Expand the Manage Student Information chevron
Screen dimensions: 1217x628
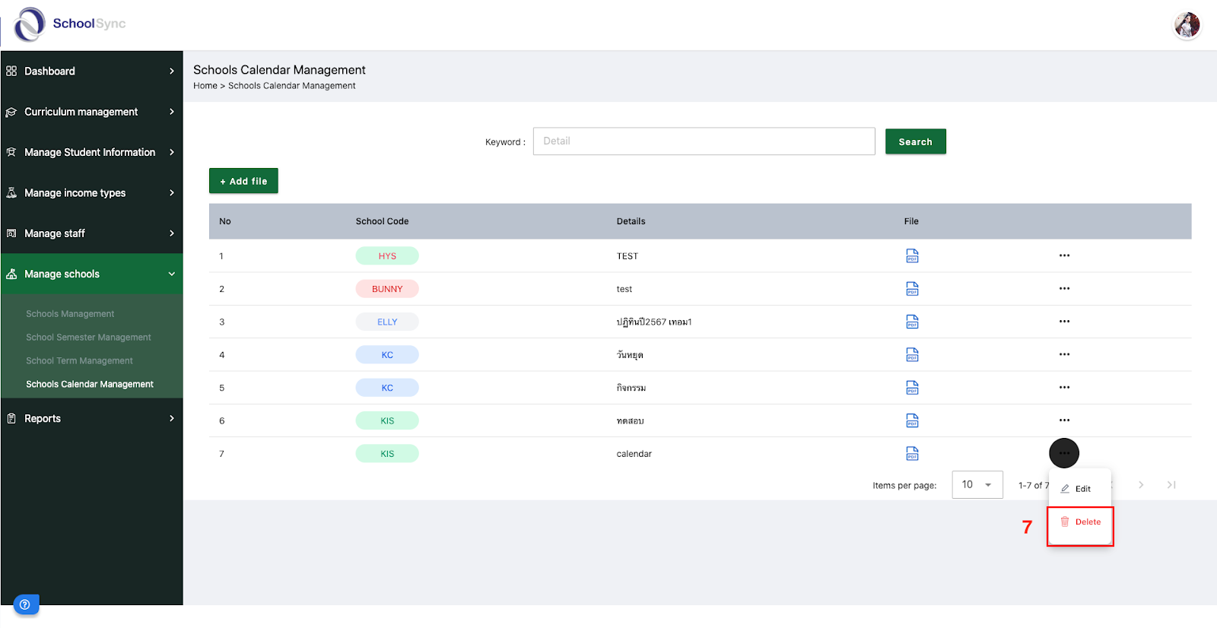[171, 152]
